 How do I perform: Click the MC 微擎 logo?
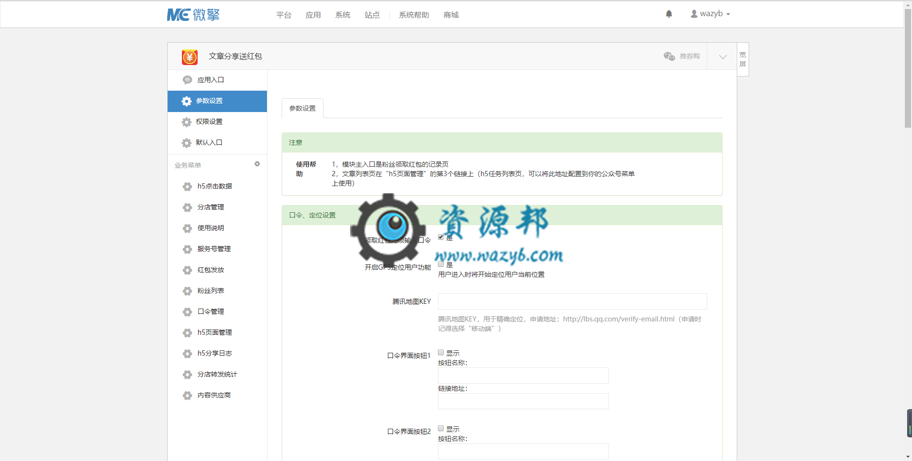pos(193,15)
